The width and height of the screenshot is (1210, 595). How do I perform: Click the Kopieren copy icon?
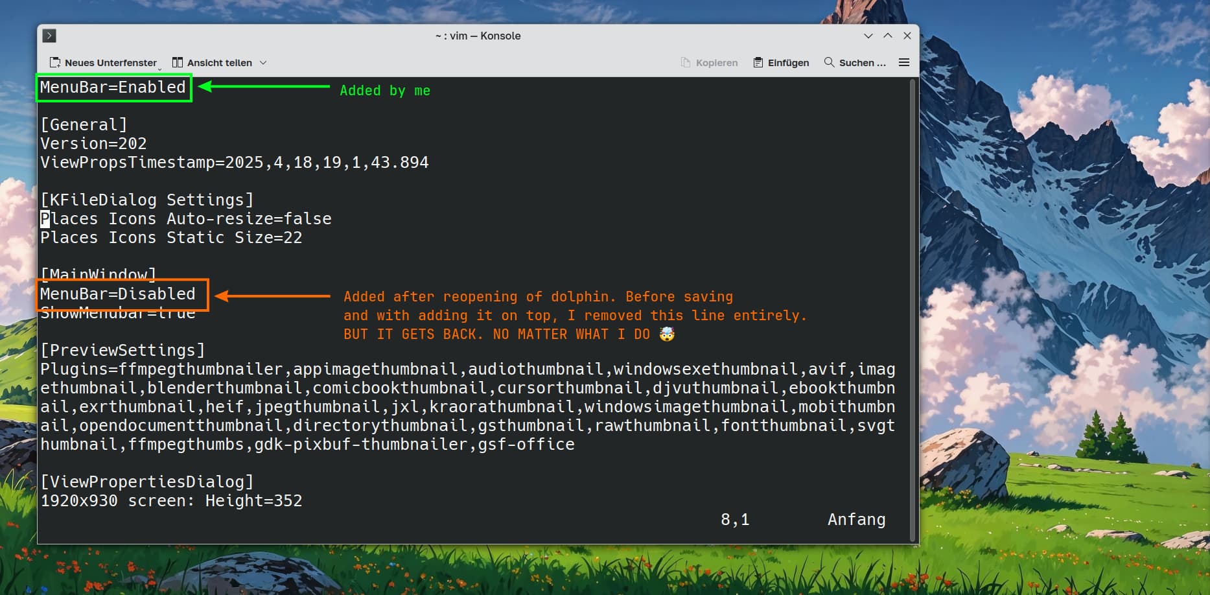click(x=686, y=63)
